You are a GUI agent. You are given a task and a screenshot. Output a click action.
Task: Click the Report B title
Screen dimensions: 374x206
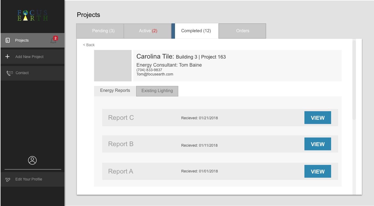coord(121,144)
